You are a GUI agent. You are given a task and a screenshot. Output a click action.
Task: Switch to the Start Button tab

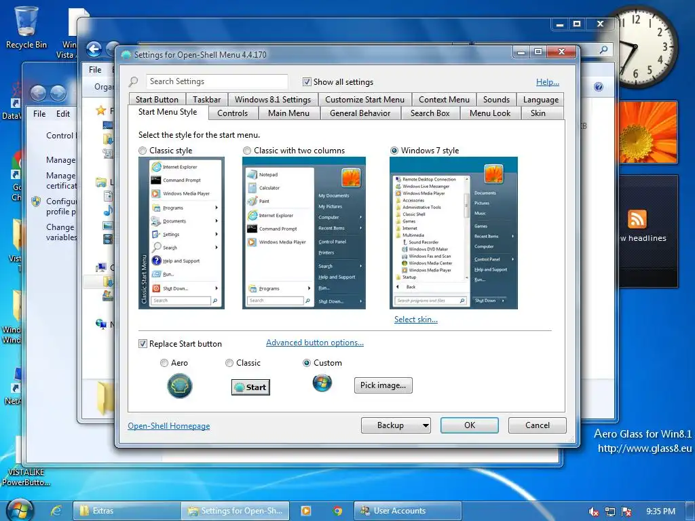[157, 99]
